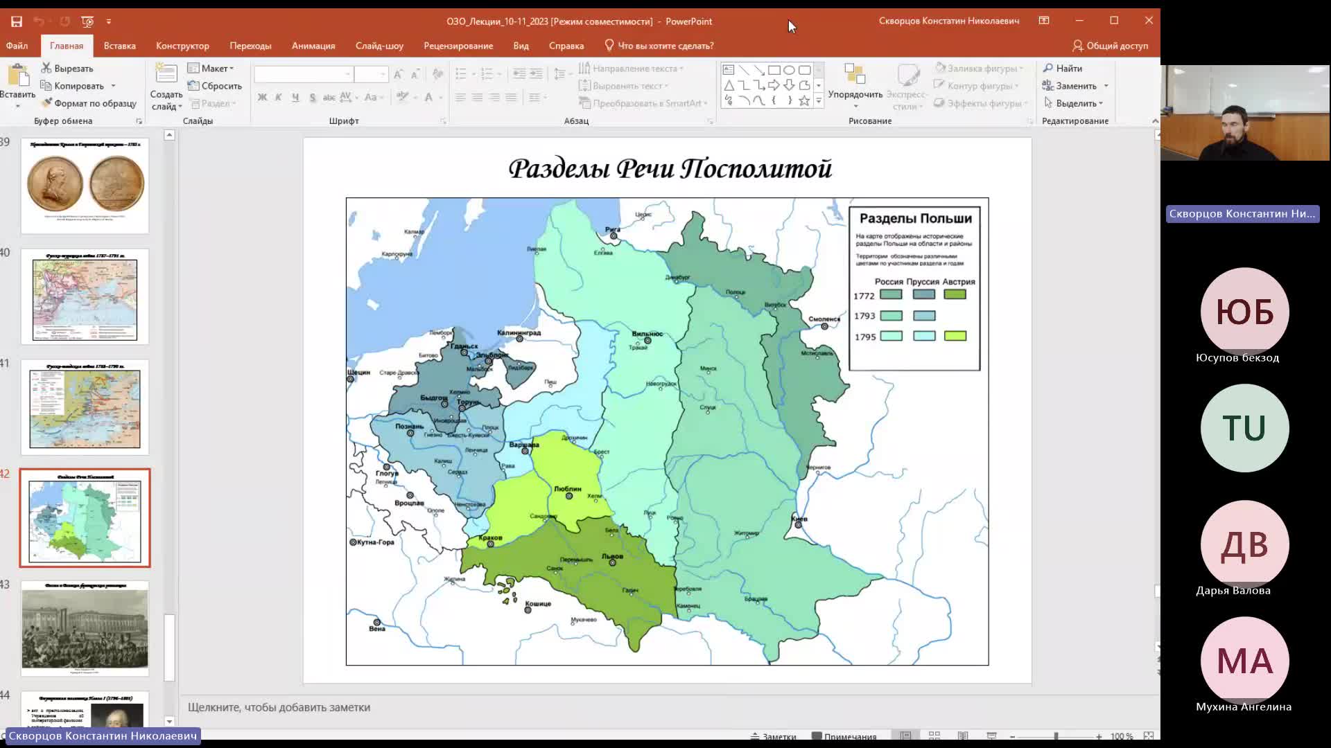The height and width of the screenshot is (748, 1331).
Task: Toggle the Notes (Заметки) pane
Action: tap(774, 736)
